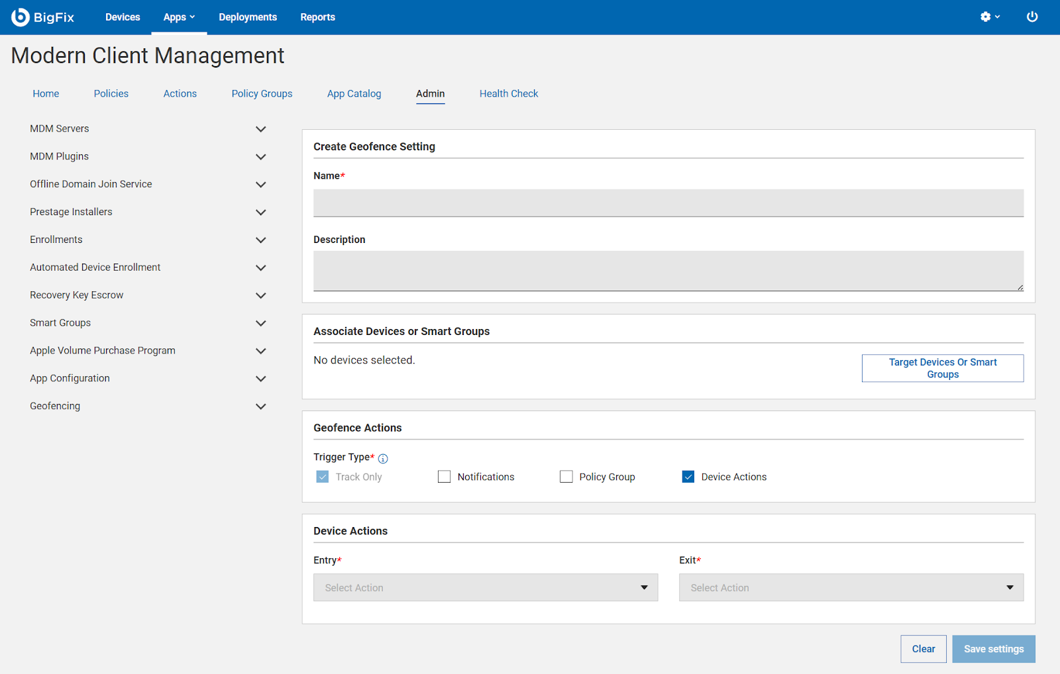Expand MDM Servers chevron

tap(261, 129)
